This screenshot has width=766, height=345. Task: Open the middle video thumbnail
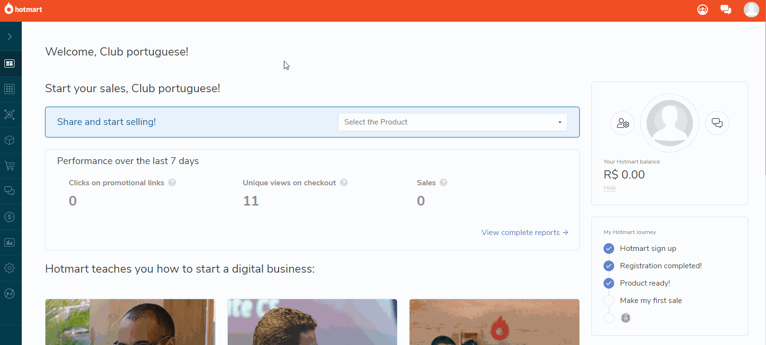click(x=312, y=322)
